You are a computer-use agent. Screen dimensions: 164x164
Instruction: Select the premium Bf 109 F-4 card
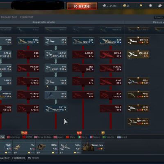[x=138, y=122]
